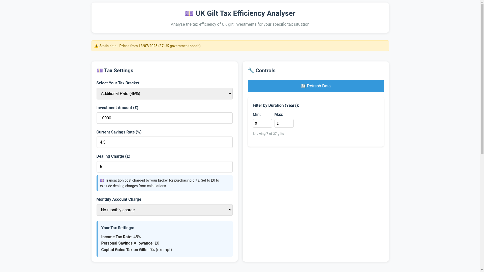The height and width of the screenshot is (272, 484).
Task: Focus the Dealing Charge field
Action: (x=164, y=167)
